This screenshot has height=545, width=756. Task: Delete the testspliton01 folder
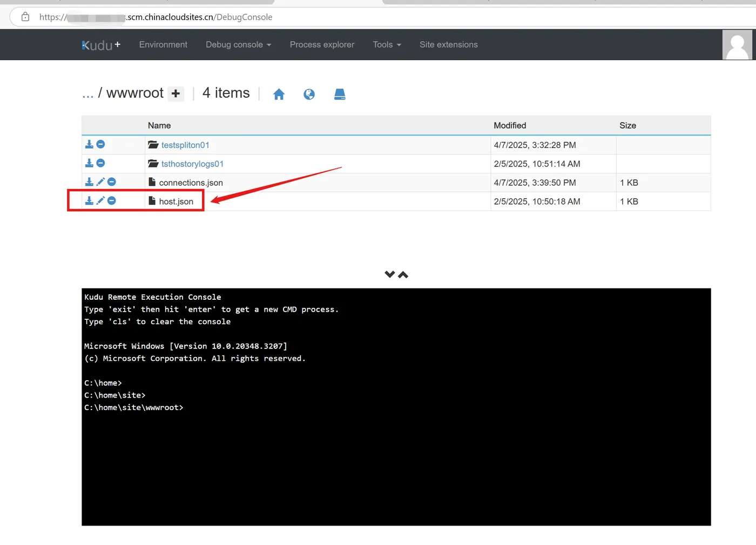(100, 144)
